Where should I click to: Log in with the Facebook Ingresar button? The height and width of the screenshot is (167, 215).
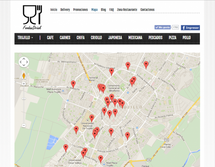[190, 28]
